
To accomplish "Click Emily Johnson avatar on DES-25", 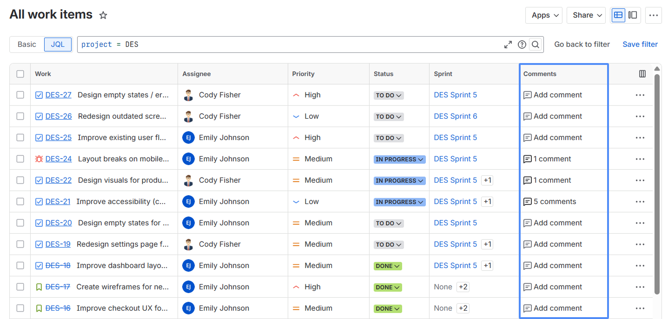I will [188, 138].
